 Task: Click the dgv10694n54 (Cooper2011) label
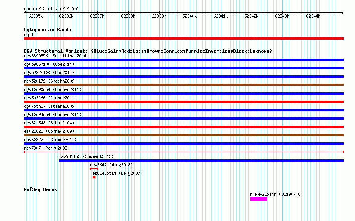pyautogui.click(x=53, y=114)
